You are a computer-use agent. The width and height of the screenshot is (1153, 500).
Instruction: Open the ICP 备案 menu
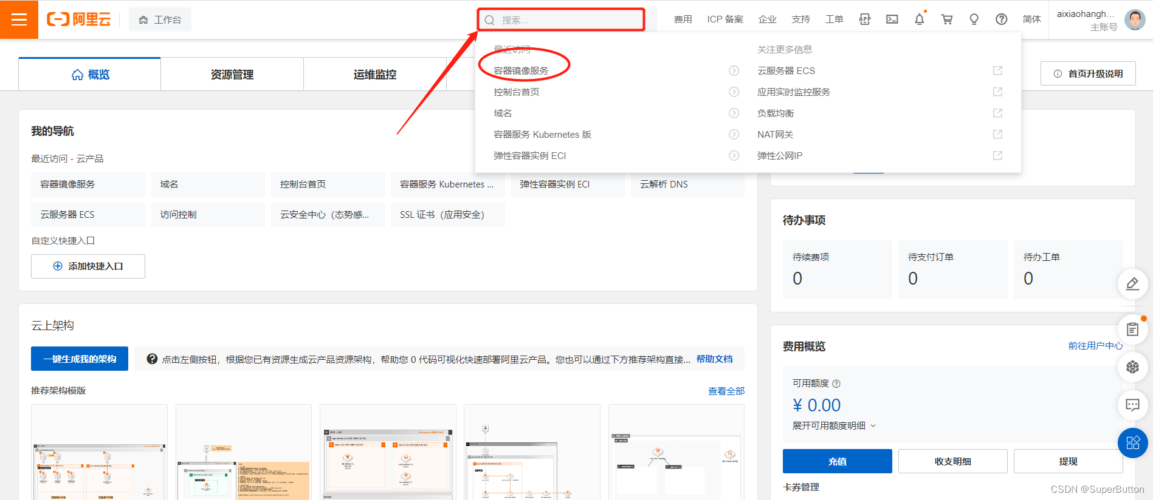[x=725, y=19]
